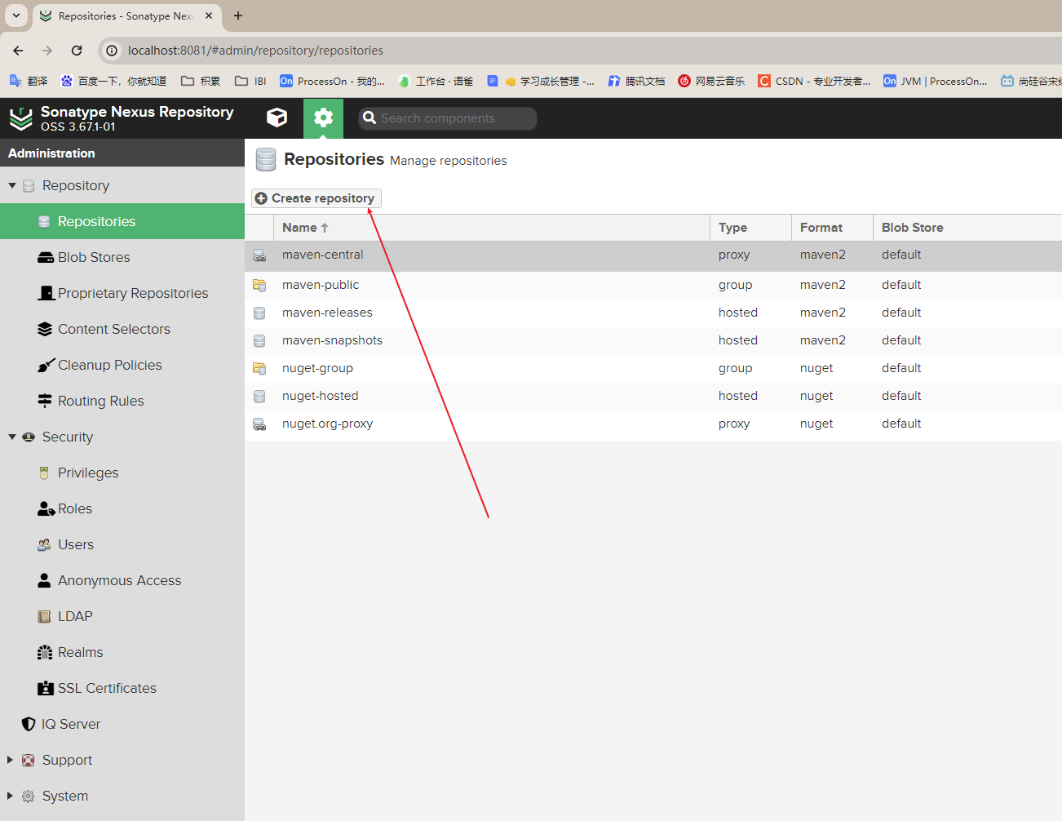This screenshot has width=1062, height=821.
Task: Sort by the Name column header
Action: (492, 228)
